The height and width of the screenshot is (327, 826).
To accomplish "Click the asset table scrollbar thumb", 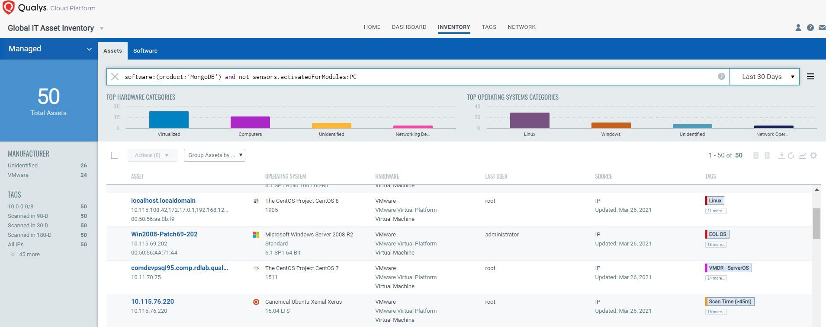I will coord(816,223).
